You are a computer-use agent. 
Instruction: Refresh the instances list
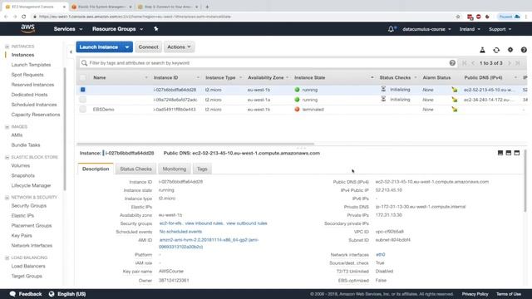point(496,50)
